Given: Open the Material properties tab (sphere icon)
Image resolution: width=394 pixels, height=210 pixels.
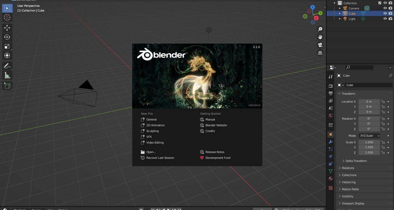Looking at the screenshot, I should click(x=331, y=178).
